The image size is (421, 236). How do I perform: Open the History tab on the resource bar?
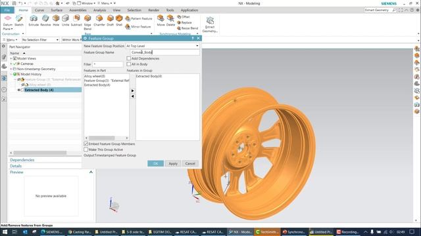4,89
